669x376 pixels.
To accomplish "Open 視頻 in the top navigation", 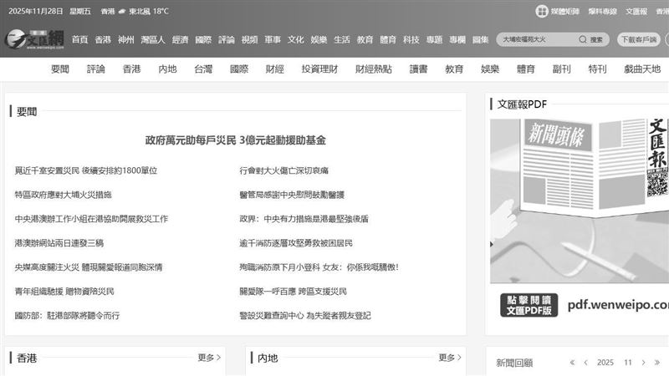I will point(249,39).
